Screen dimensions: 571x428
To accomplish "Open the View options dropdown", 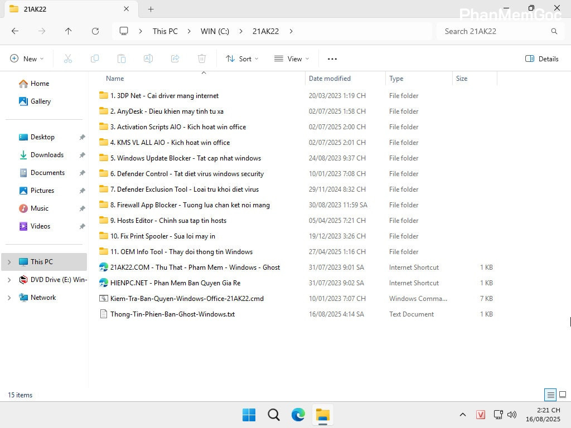I will [291, 59].
